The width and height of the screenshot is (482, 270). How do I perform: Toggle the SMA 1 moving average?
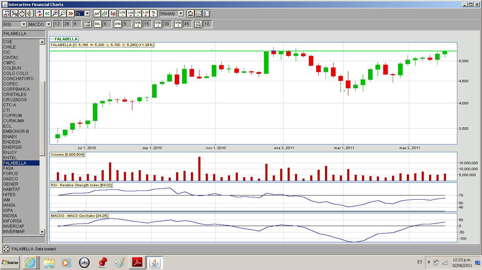pyautogui.click(x=138, y=24)
